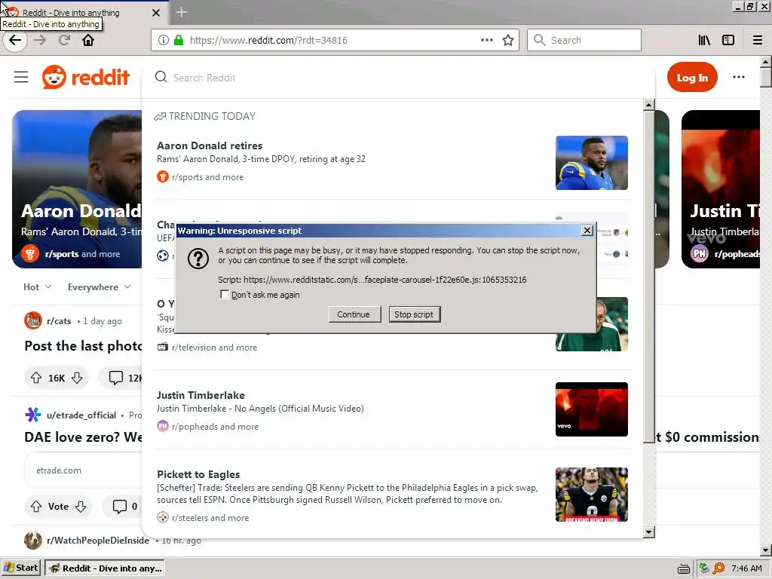The height and width of the screenshot is (579, 772).
Task: Downvote the etrade_official promoted post
Action: (x=81, y=507)
